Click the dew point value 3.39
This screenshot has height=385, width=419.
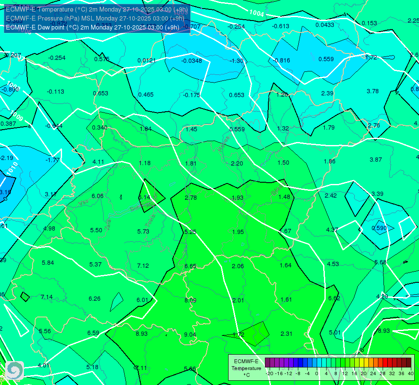tap(377, 194)
